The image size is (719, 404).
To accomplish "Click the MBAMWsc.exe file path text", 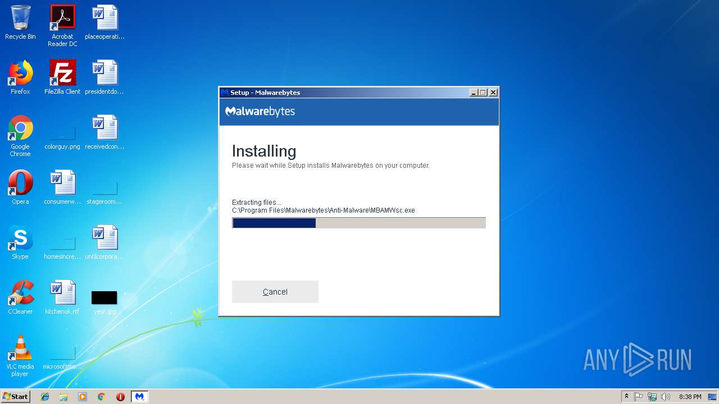I will pos(324,210).
